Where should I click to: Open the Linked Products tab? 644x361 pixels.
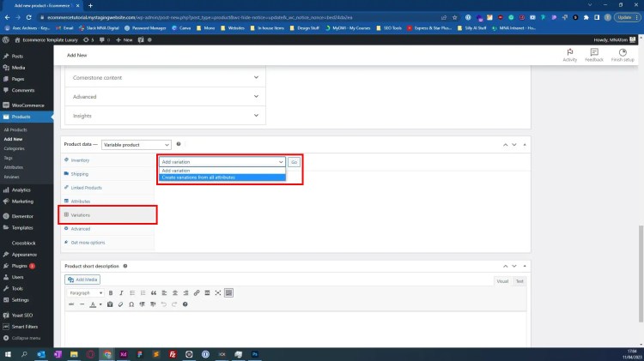coord(108,188)
